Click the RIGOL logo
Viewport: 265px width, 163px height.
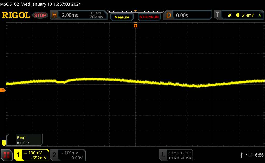[16, 15]
